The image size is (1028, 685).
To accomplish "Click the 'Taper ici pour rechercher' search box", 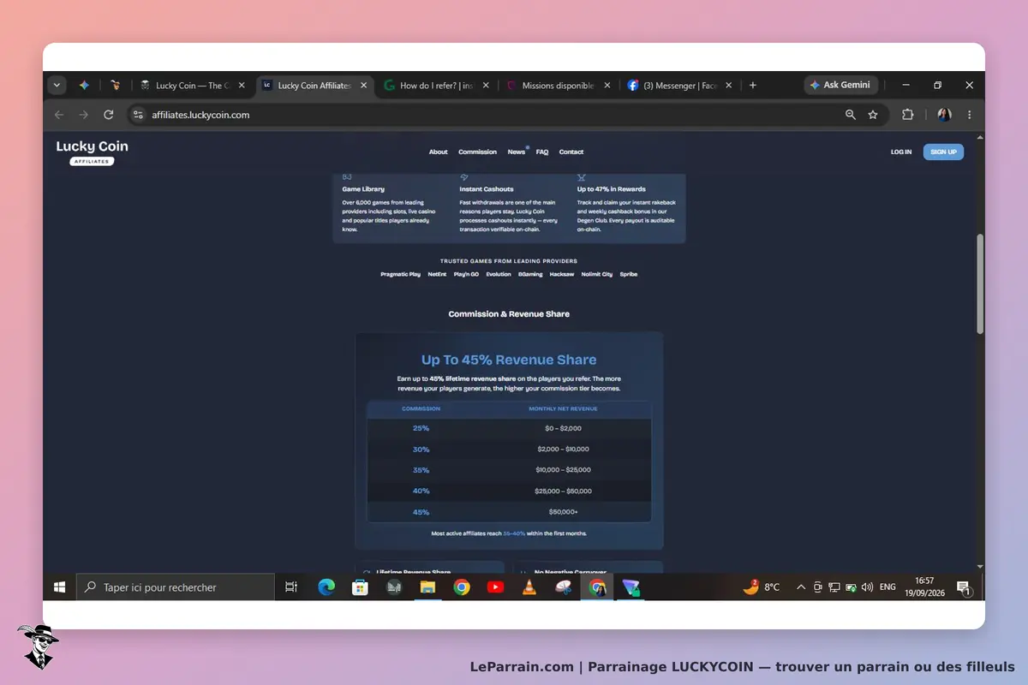I will 176,587.
